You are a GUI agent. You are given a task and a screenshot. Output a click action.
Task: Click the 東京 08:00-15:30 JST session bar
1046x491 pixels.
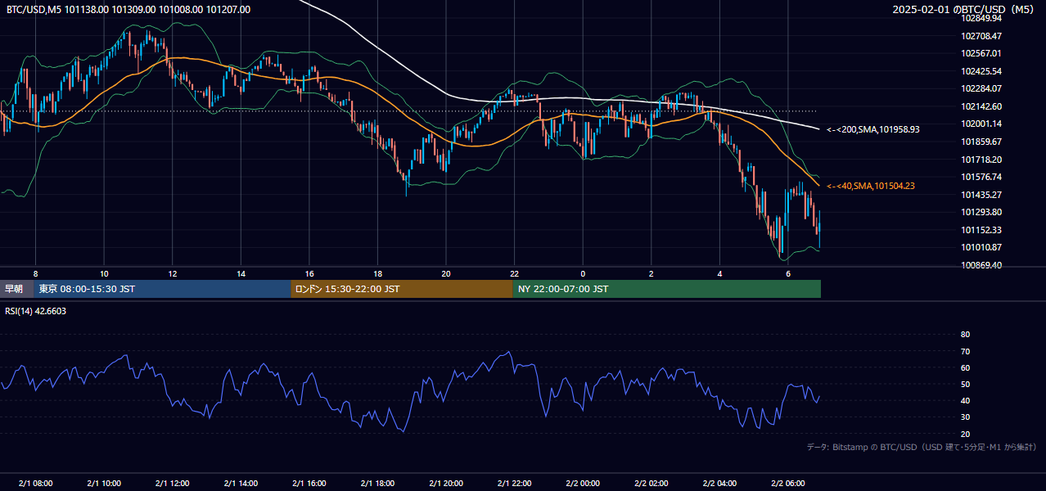[x=162, y=289]
